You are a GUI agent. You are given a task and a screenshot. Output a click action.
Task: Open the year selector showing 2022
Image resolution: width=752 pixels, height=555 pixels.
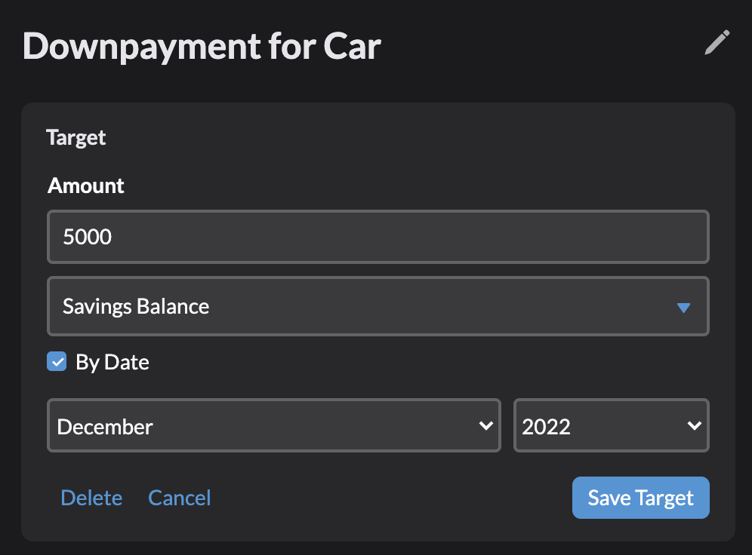(x=611, y=425)
